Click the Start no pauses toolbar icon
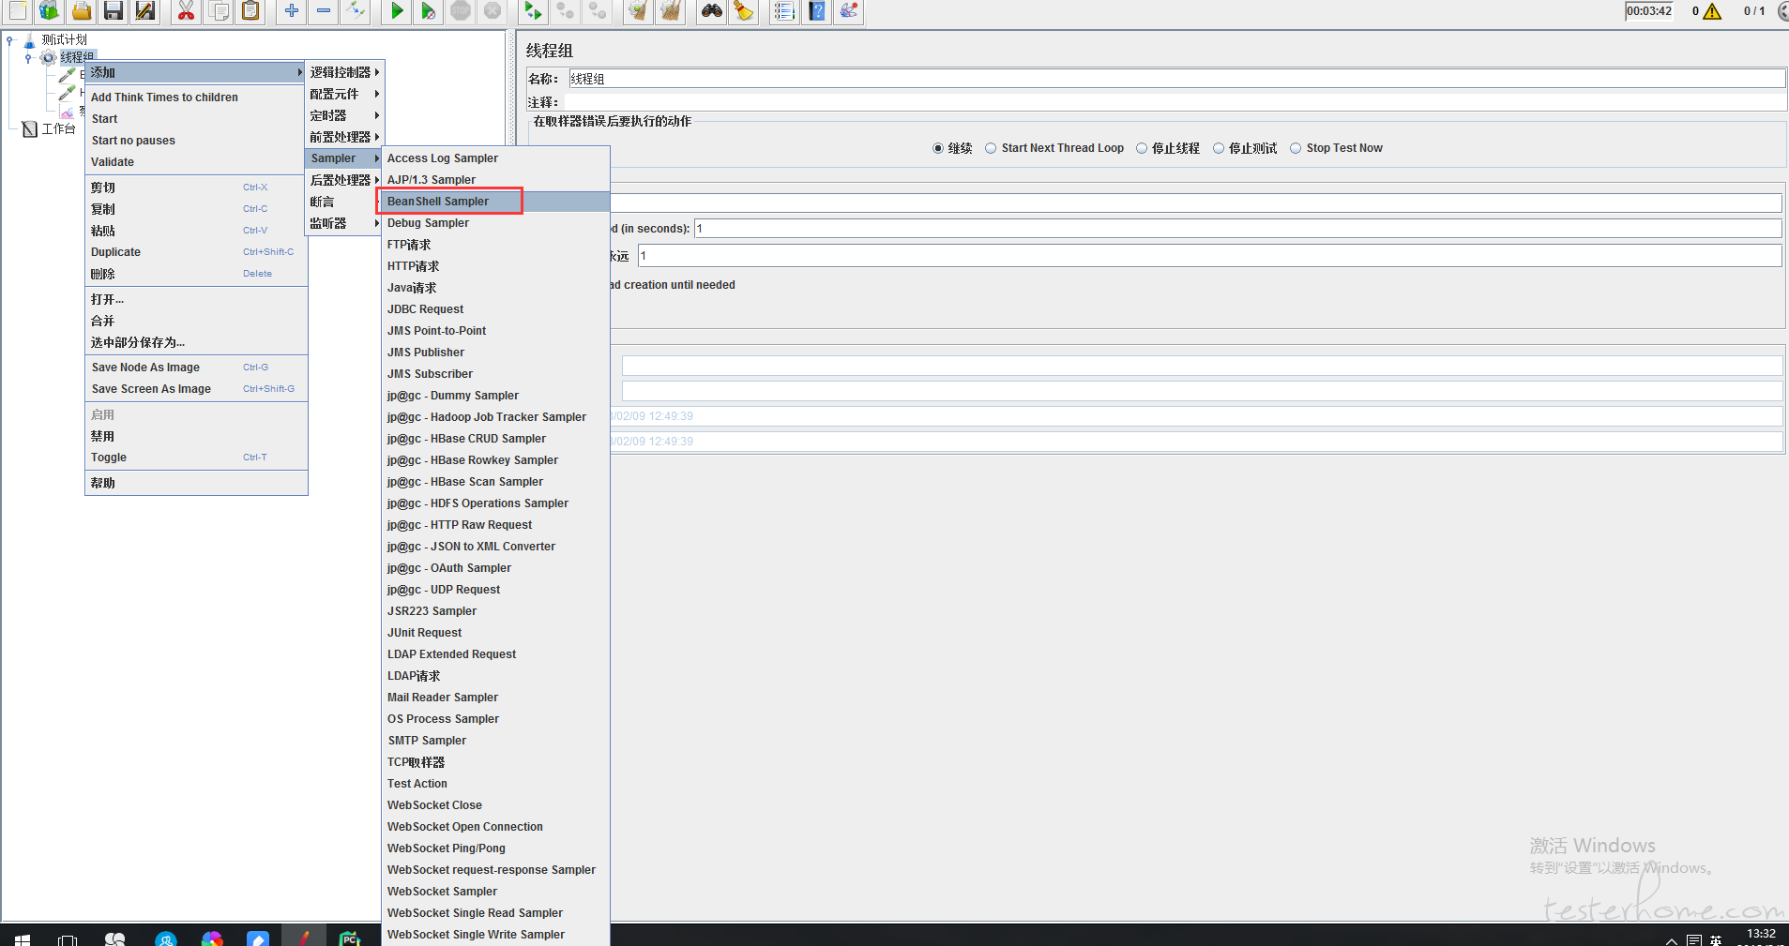Screen dimensions: 1789x946 point(428,11)
